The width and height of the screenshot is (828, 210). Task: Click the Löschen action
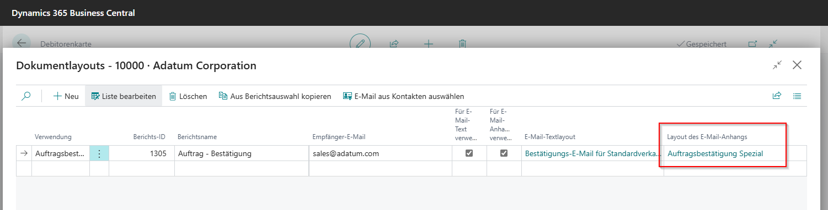click(x=188, y=96)
